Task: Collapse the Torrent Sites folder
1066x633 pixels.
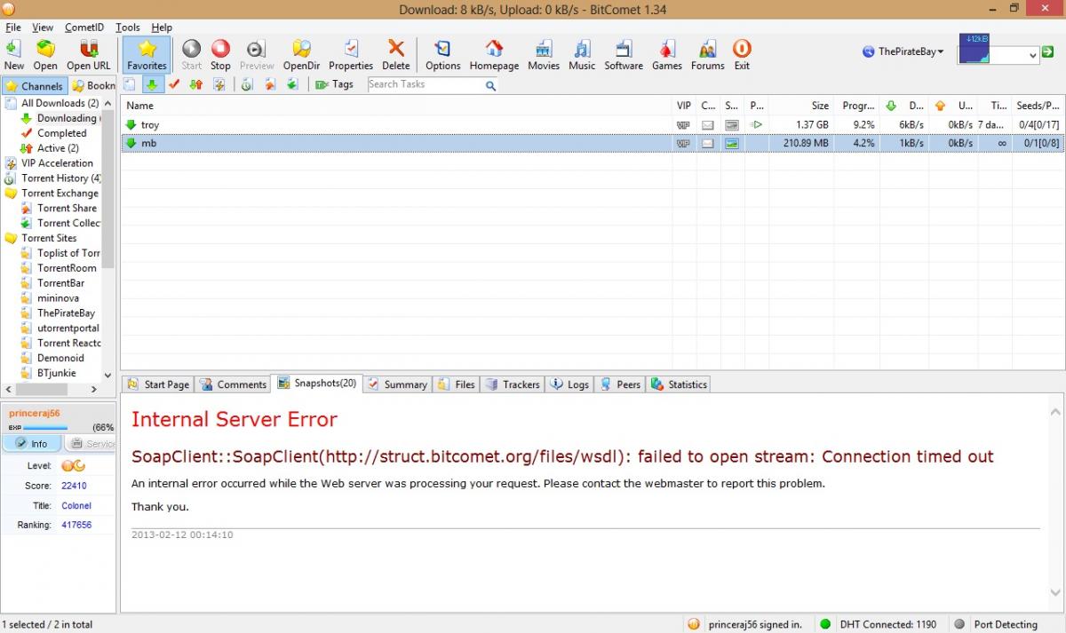Action: 12,238
